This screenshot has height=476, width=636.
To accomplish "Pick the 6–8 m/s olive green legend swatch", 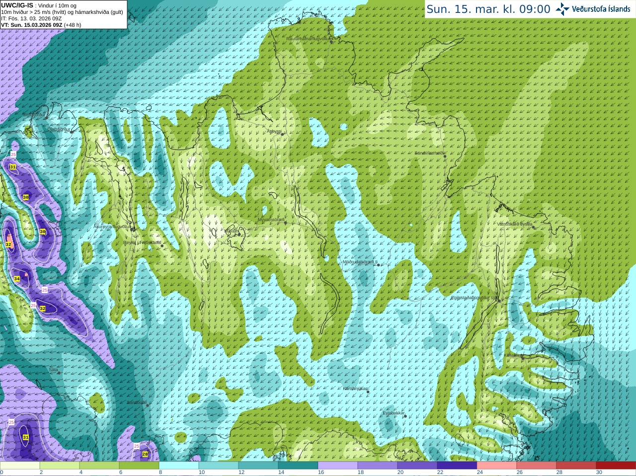I will coord(139,466).
